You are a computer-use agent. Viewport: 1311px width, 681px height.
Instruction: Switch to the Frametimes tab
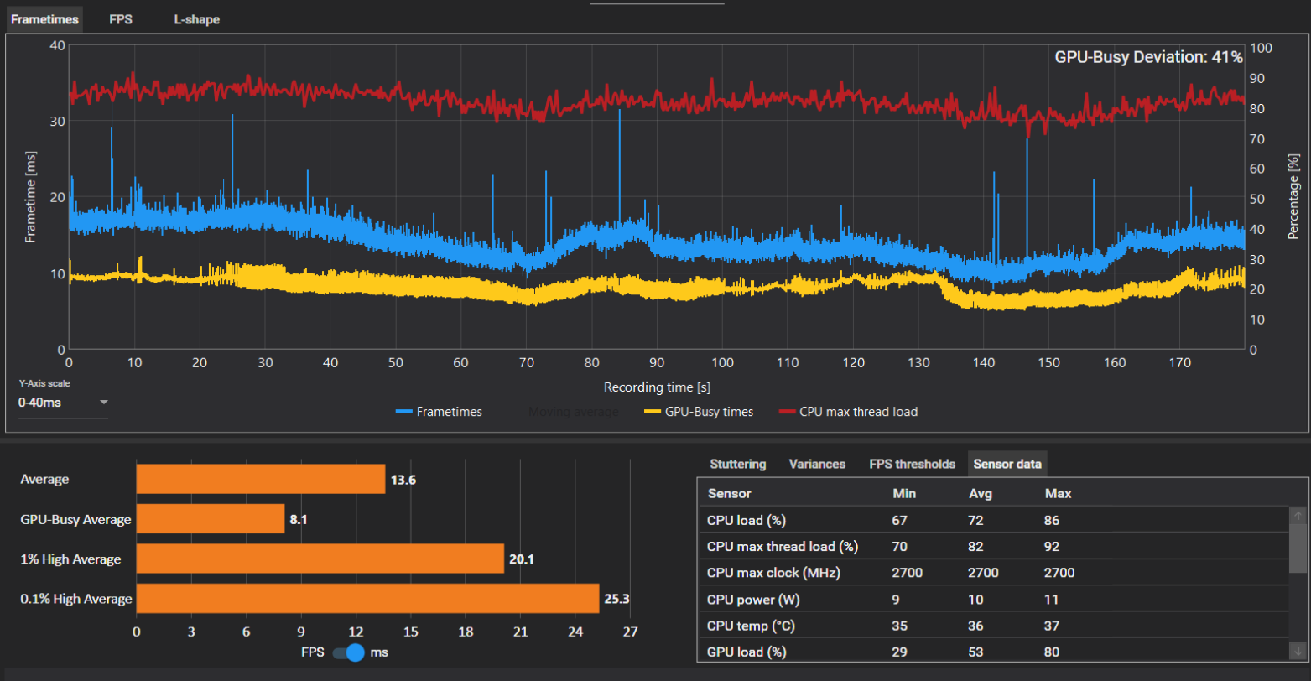44,19
